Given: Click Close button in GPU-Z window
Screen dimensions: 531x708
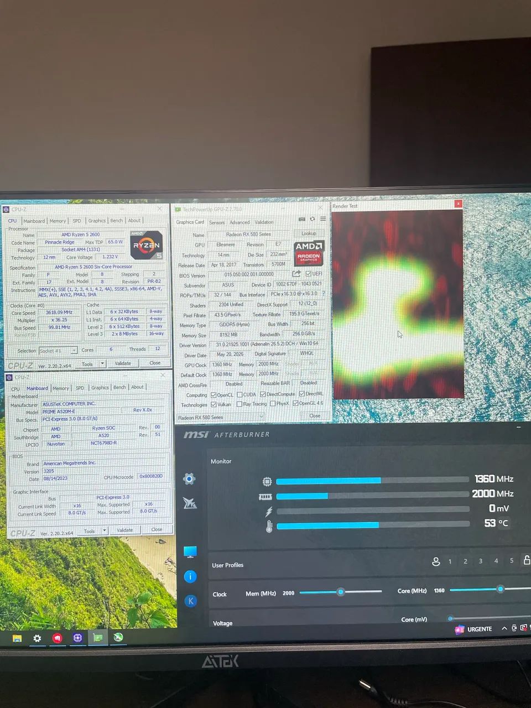Looking at the screenshot, I should (315, 415).
